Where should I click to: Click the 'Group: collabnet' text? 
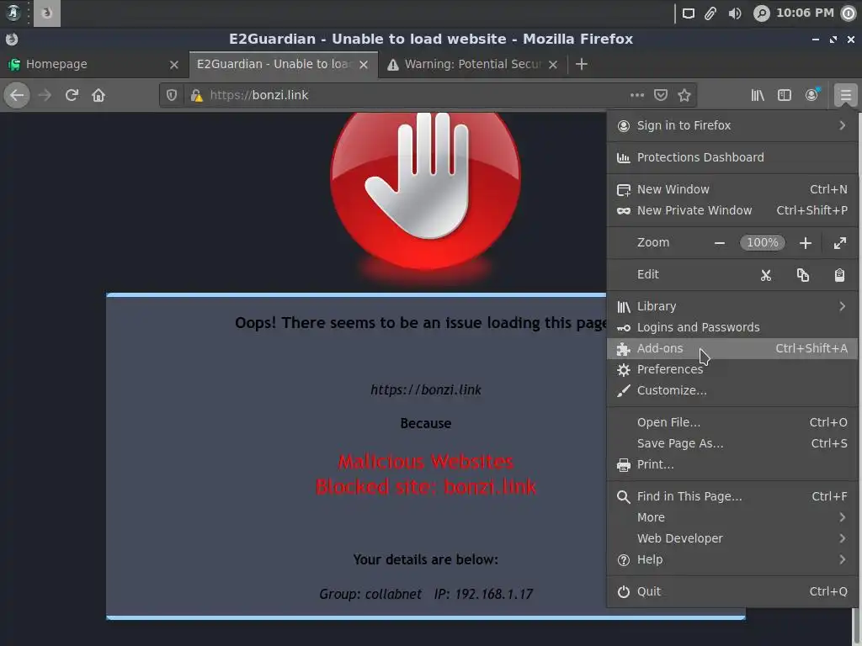coord(370,595)
